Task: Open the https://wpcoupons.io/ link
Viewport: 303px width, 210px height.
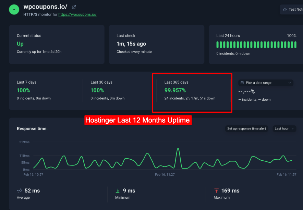Action: 77,15
